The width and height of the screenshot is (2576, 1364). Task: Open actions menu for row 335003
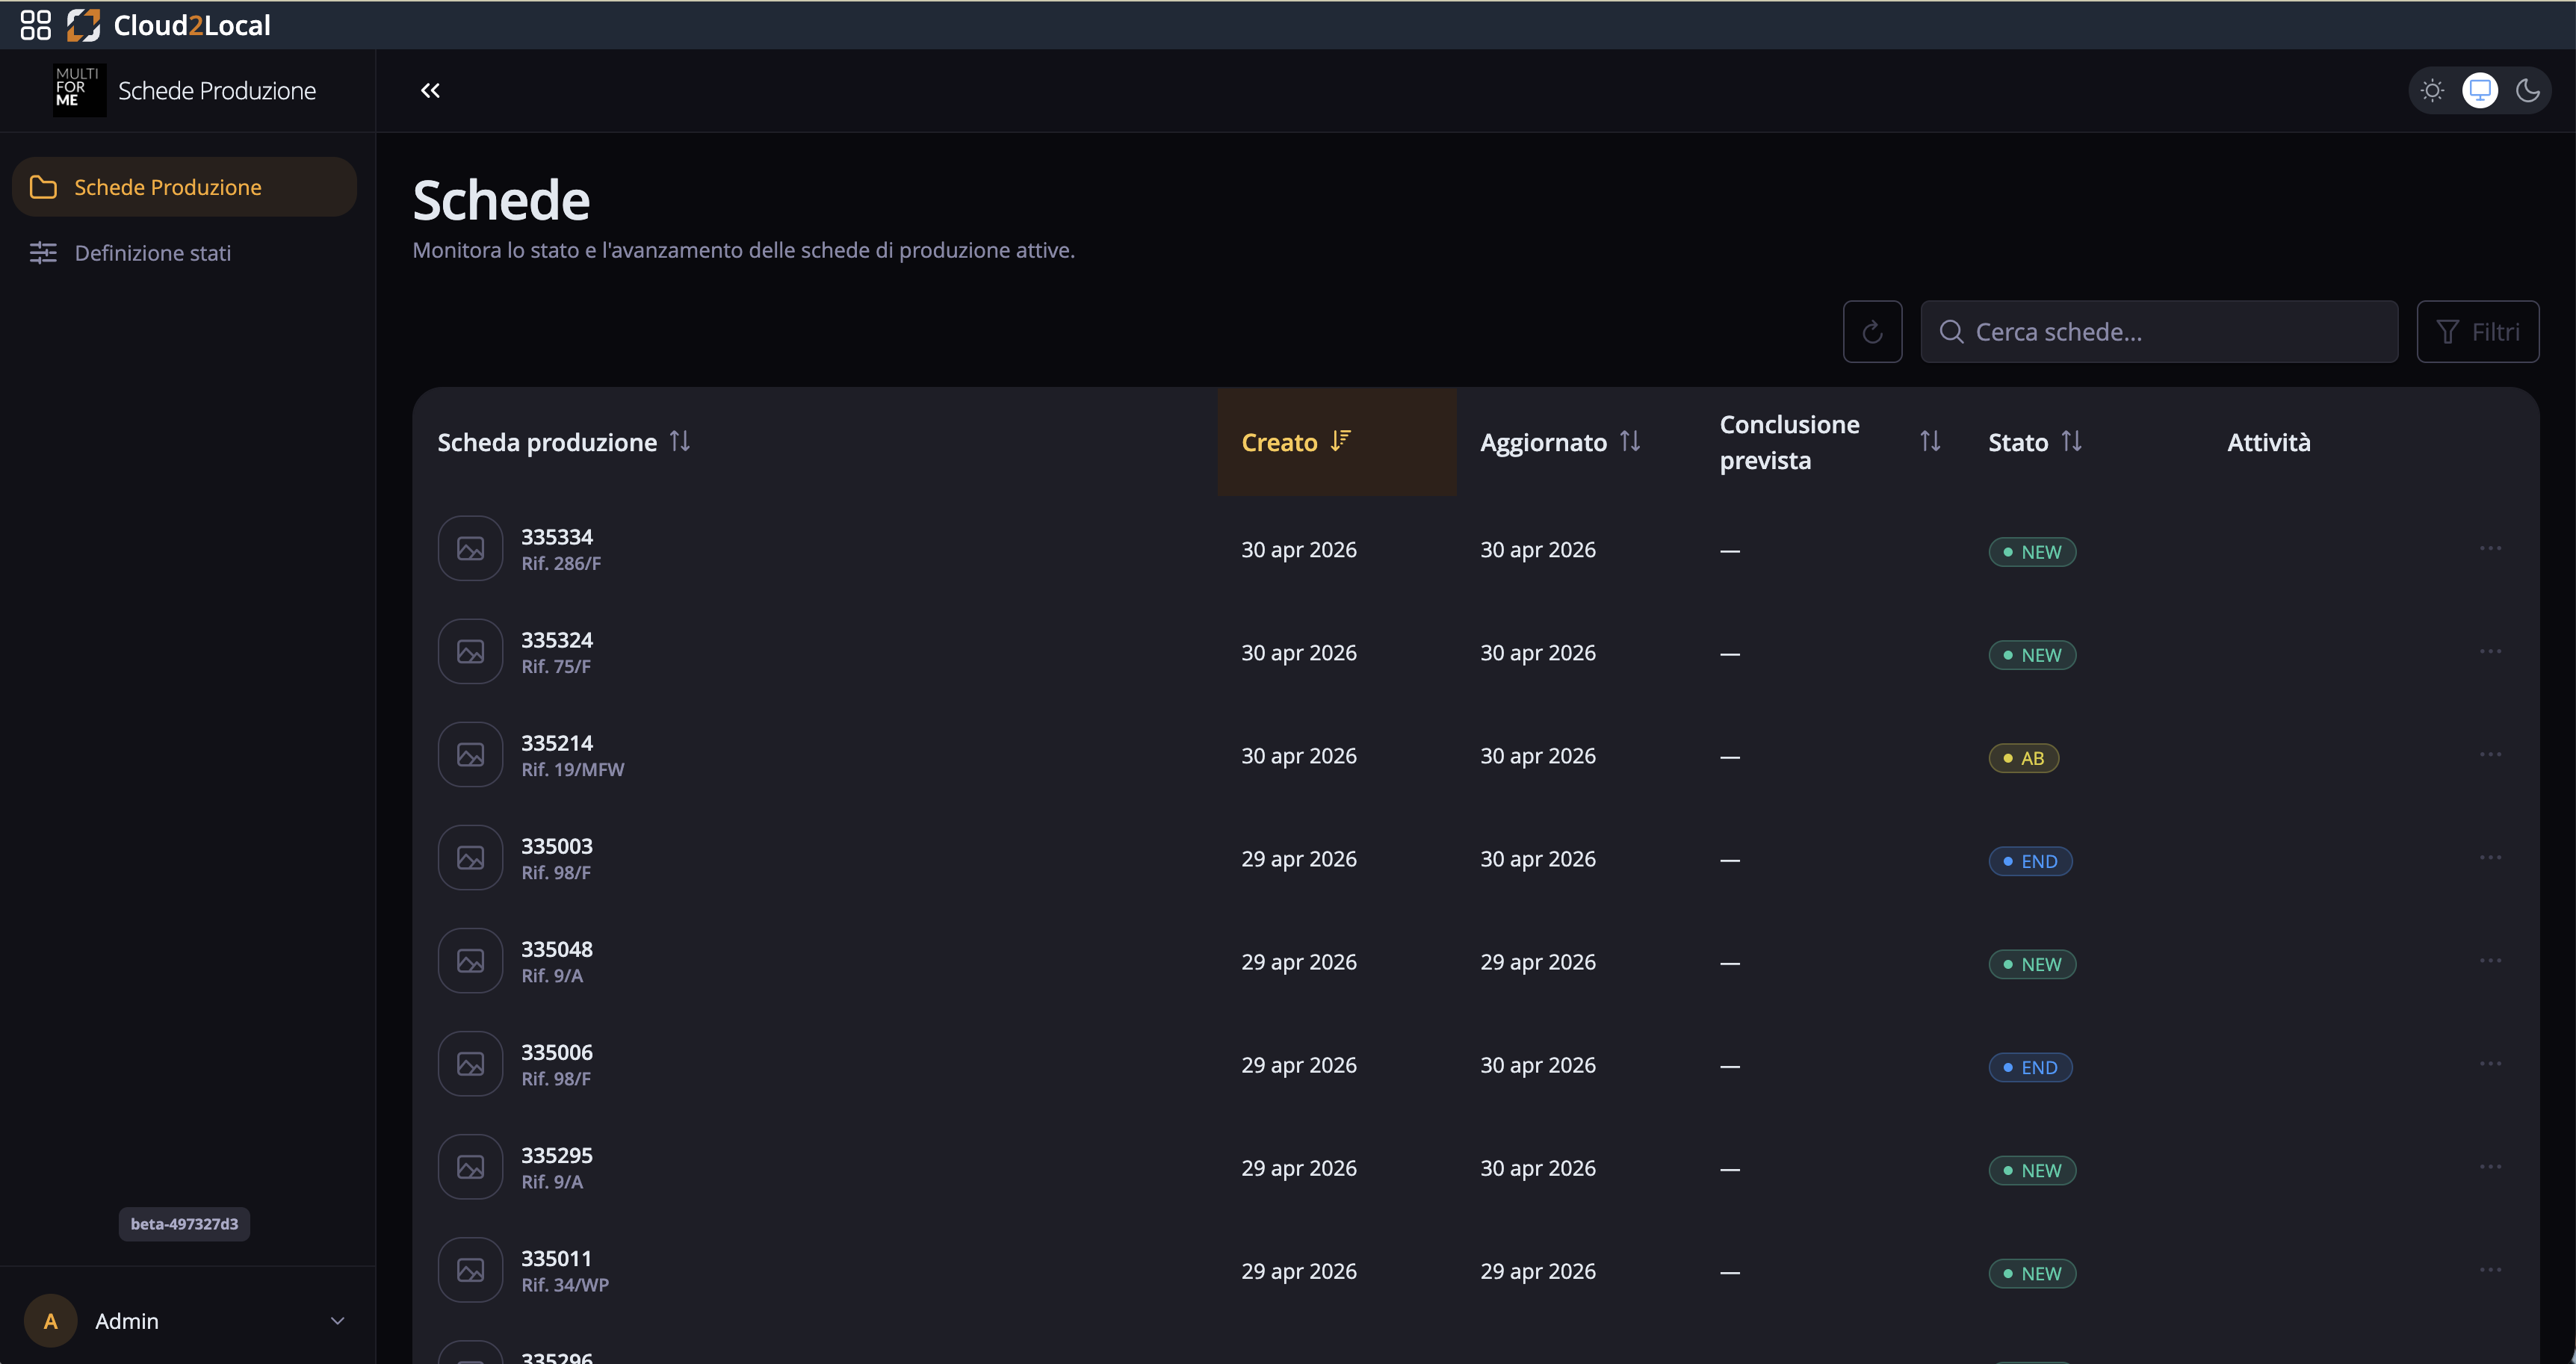pyautogui.click(x=2490, y=857)
